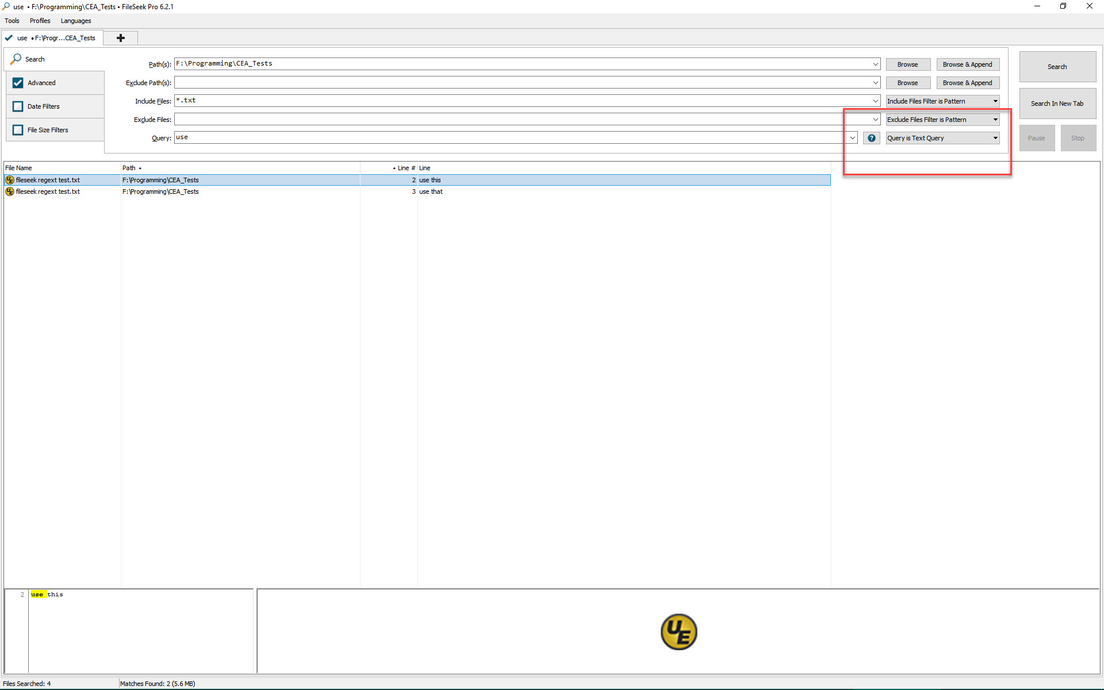
Task: Click Search In New Tab button
Action: tap(1057, 103)
